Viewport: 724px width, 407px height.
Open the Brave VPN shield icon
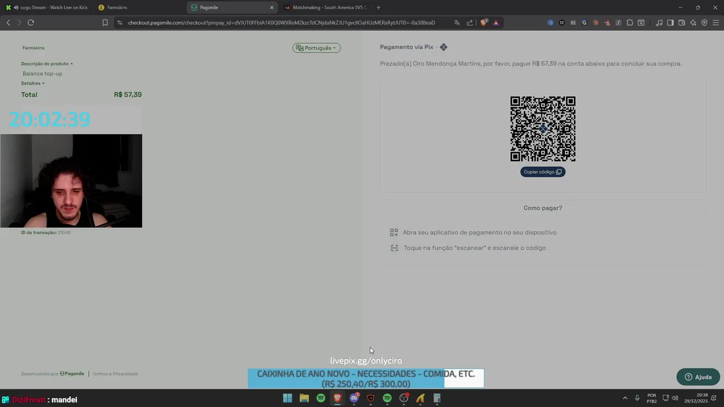tap(704, 23)
